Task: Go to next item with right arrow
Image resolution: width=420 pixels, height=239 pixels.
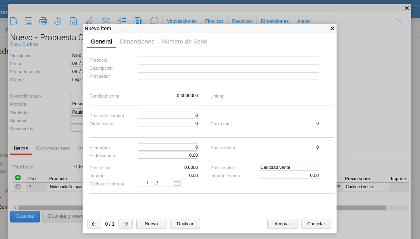Action: pyautogui.click(x=125, y=224)
